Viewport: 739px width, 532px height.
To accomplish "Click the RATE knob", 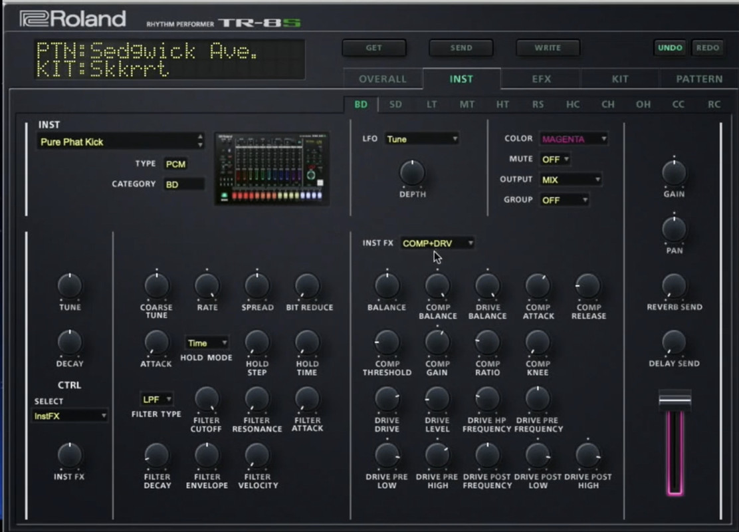I will (x=207, y=286).
